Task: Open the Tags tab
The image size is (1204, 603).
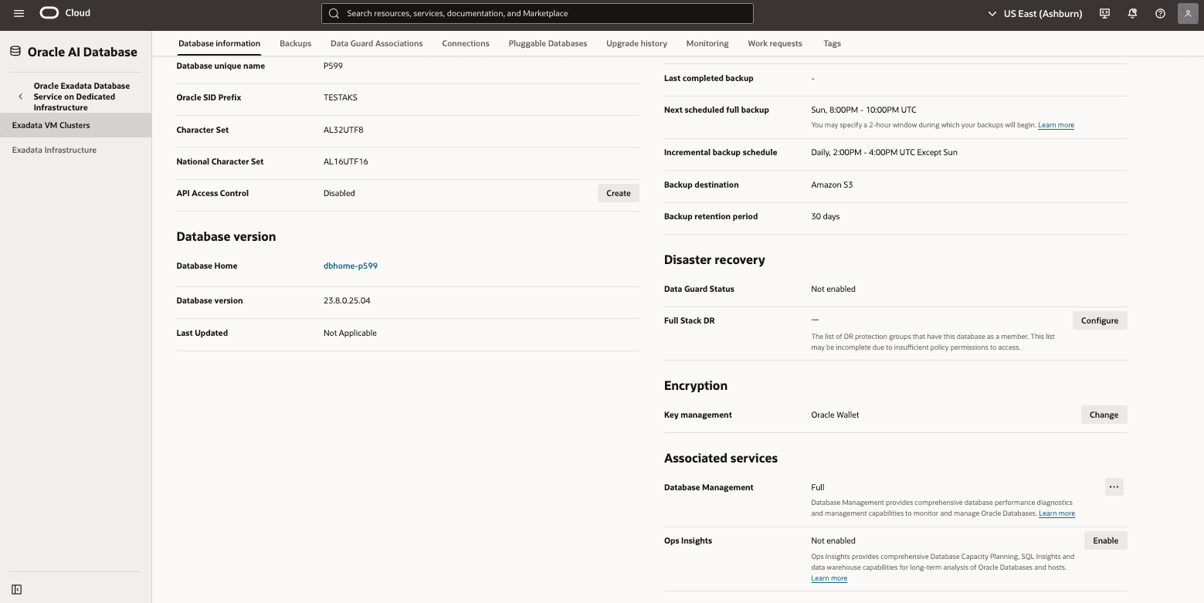Action: click(x=832, y=43)
